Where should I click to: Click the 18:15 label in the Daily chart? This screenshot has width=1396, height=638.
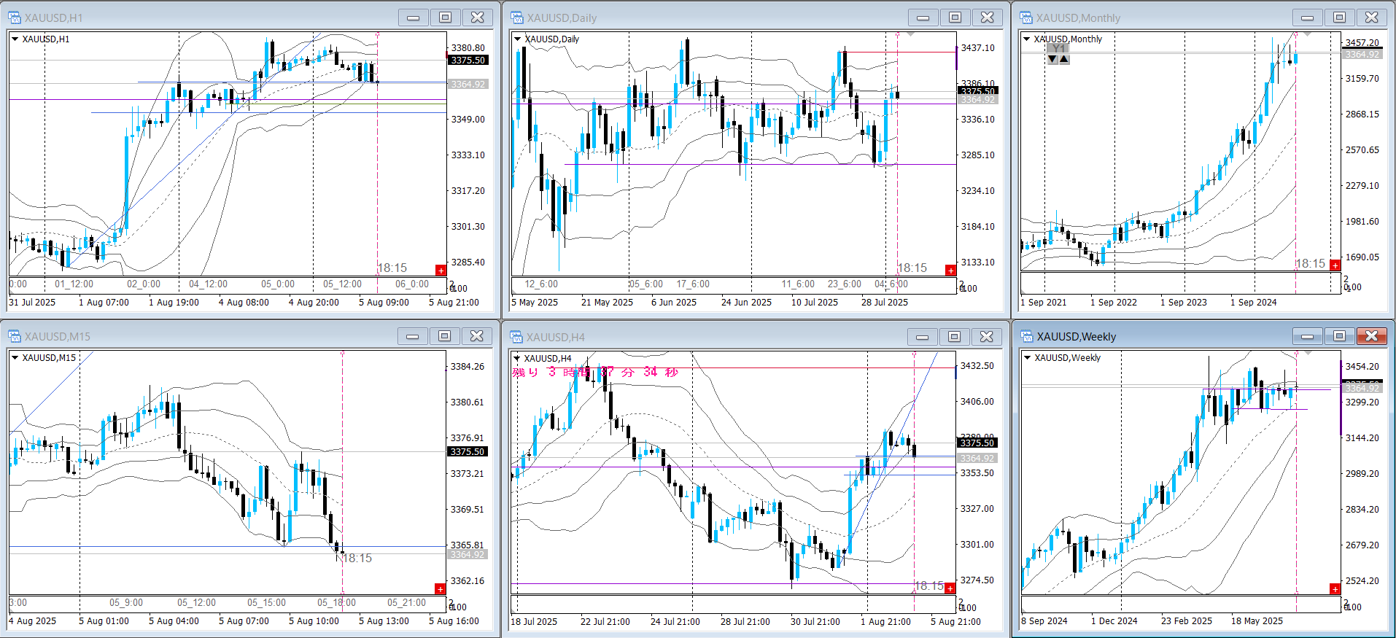pyautogui.click(x=912, y=268)
